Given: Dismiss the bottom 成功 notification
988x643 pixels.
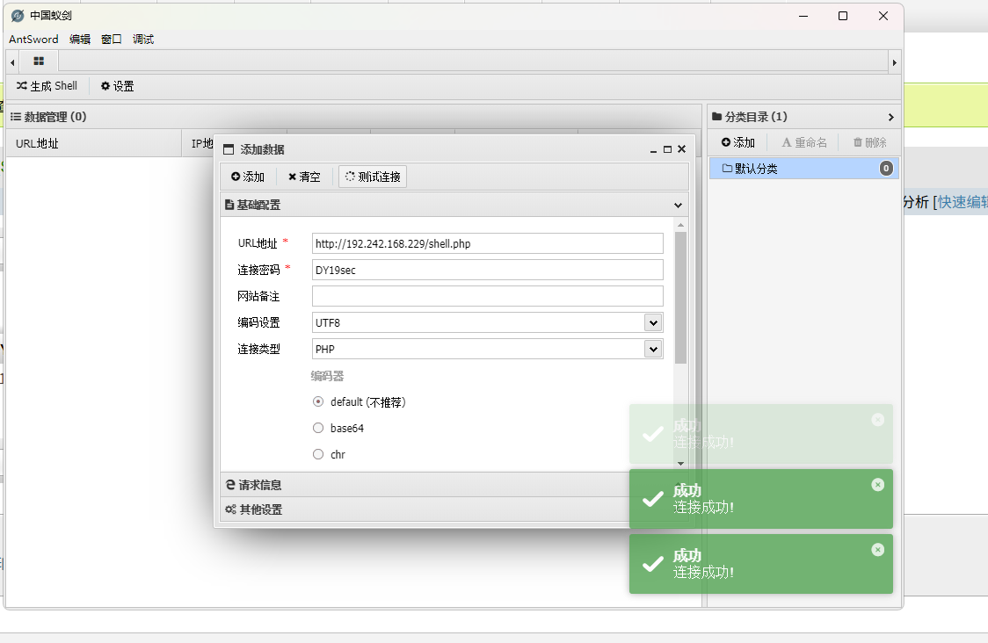Looking at the screenshot, I should (x=878, y=550).
